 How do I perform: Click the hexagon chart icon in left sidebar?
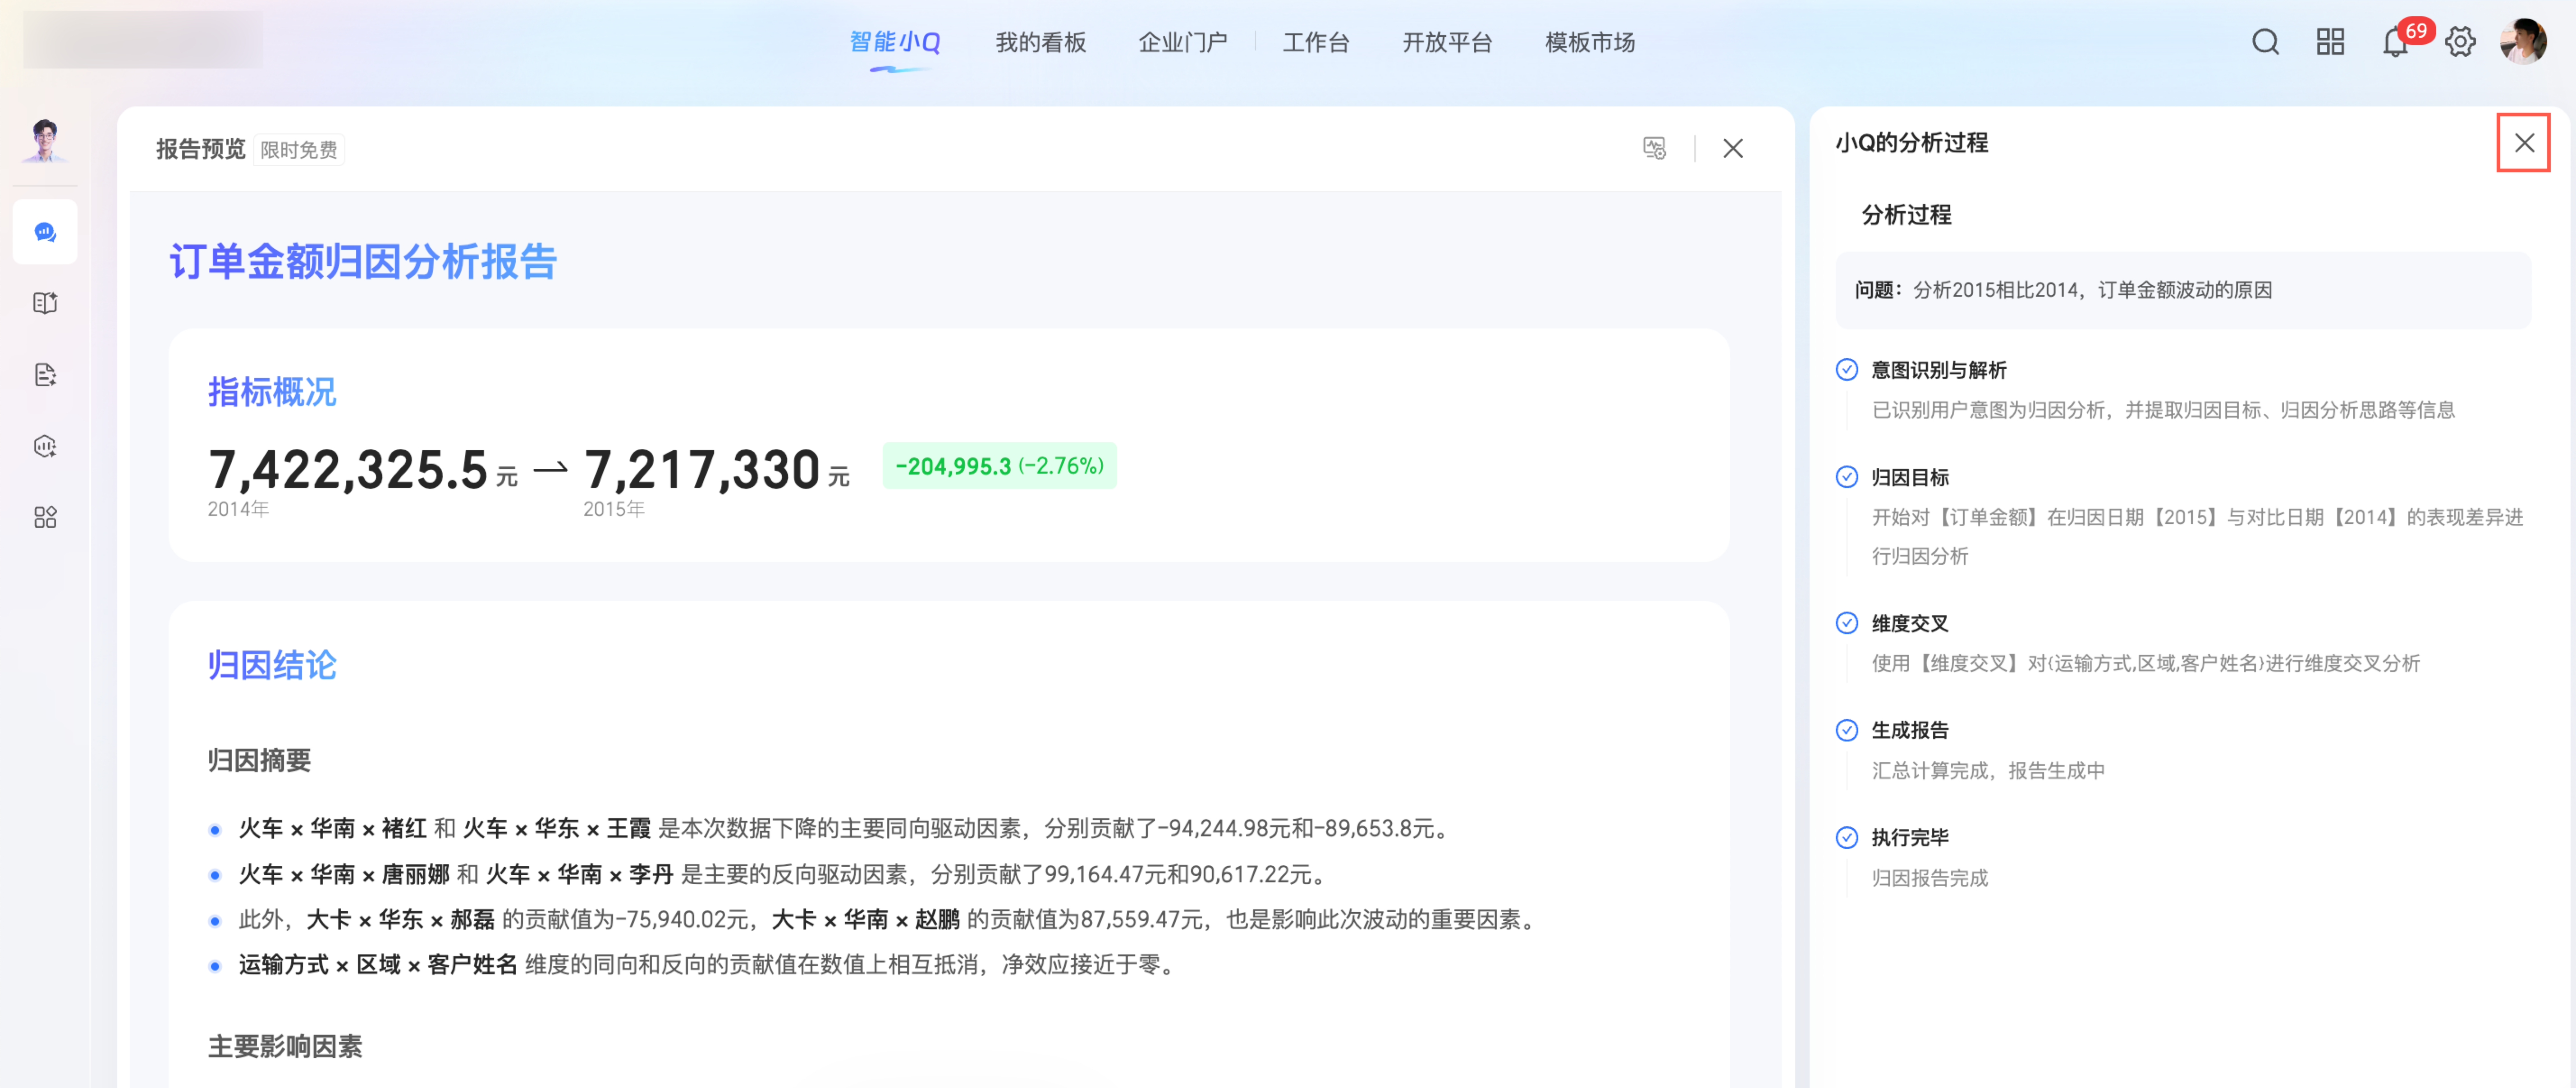click(45, 446)
